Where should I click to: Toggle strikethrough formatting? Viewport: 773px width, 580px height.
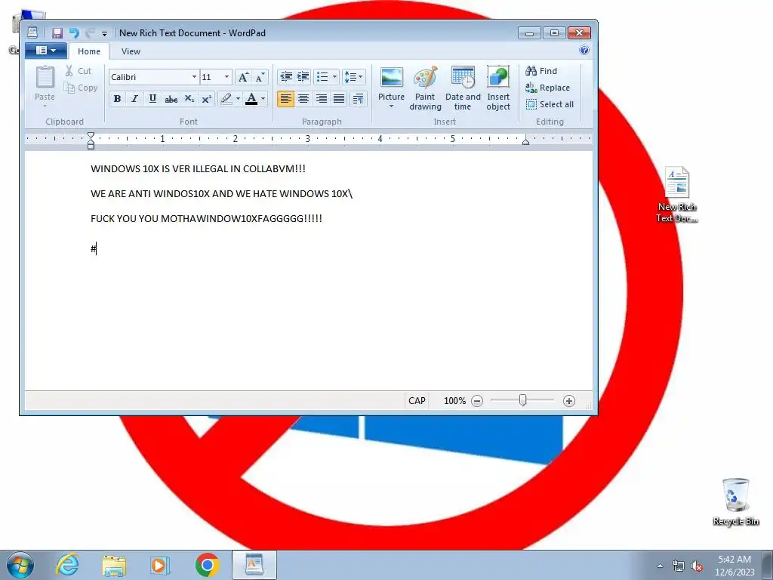click(x=171, y=99)
